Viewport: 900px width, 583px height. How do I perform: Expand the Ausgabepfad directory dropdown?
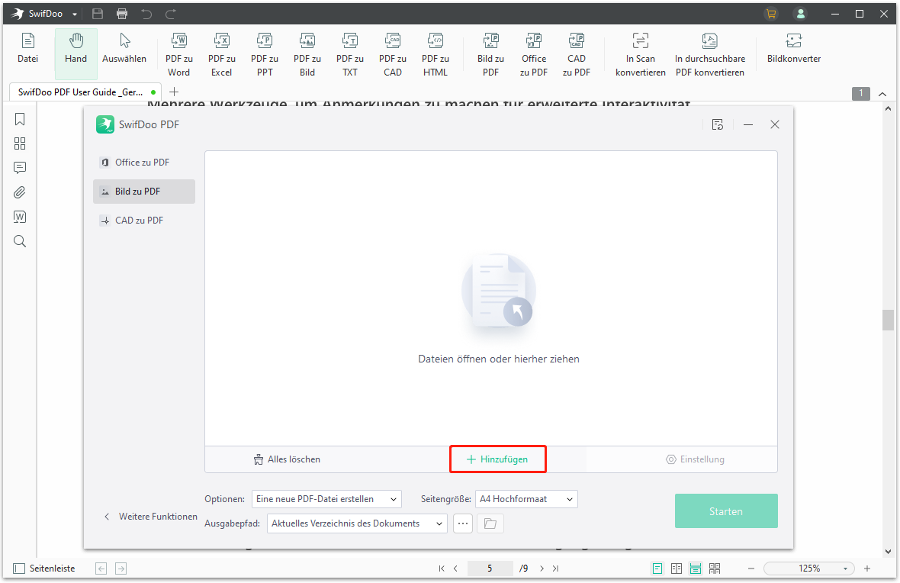click(357, 523)
